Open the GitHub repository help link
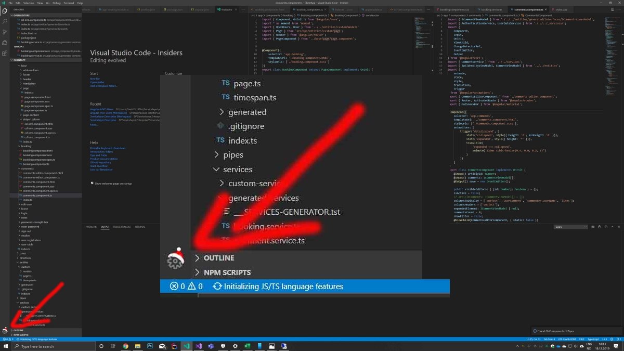The width and height of the screenshot is (624, 351). pyautogui.click(x=101, y=162)
